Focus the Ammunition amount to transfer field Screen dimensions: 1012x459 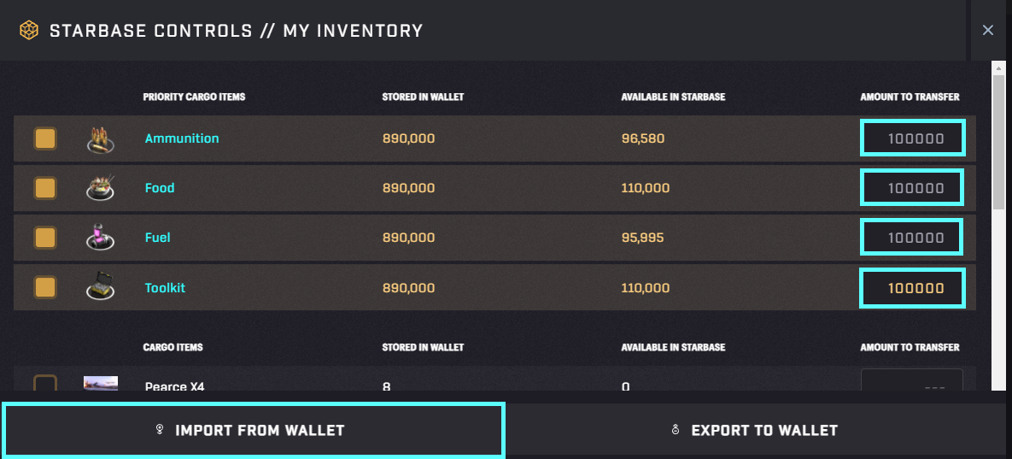click(913, 138)
